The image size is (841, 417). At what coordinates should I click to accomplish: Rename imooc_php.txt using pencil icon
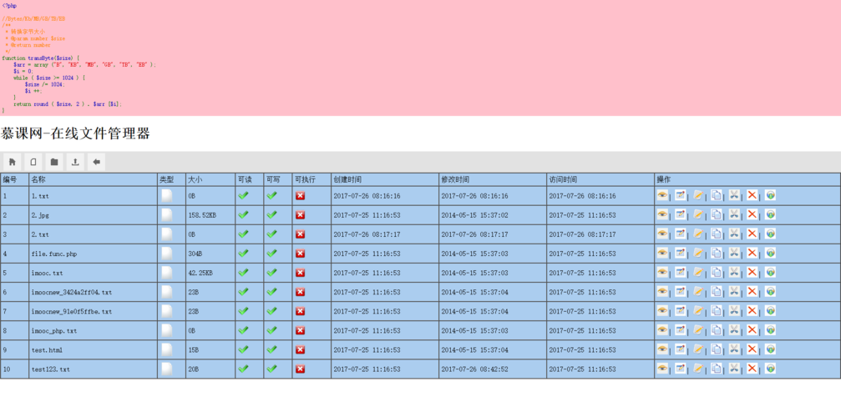tap(698, 330)
